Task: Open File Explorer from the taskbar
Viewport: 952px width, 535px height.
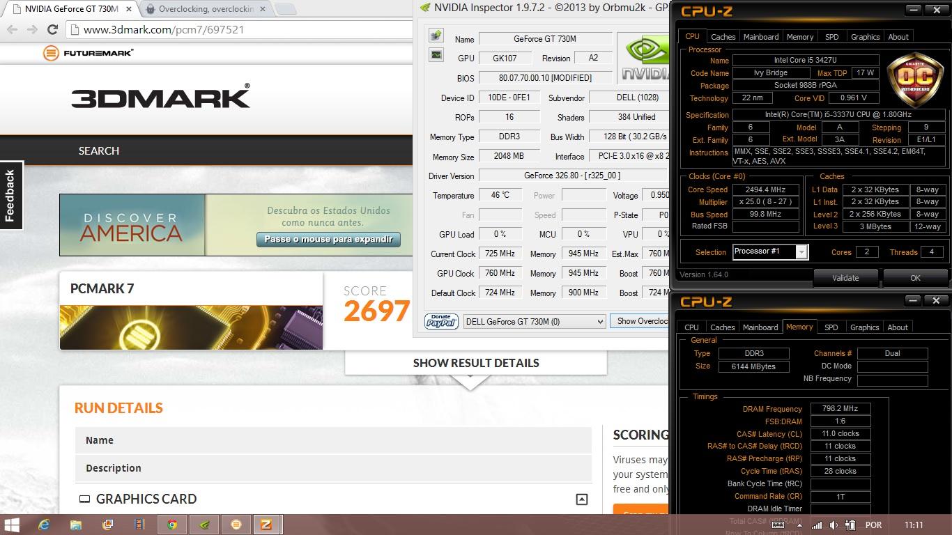Action: tap(76, 525)
